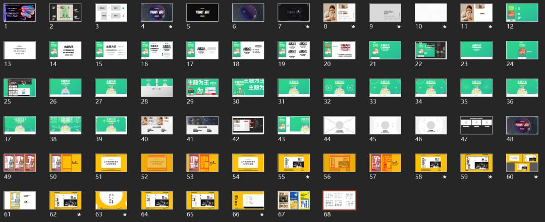The width and height of the screenshot is (545, 222).
Task: Select slide 39 thumbnail
Action: (x=111, y=125)
